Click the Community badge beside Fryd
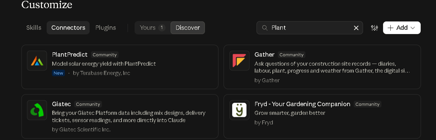Image resolution: width=436 pixels, height=140 pixels. (x=367, y=104)
